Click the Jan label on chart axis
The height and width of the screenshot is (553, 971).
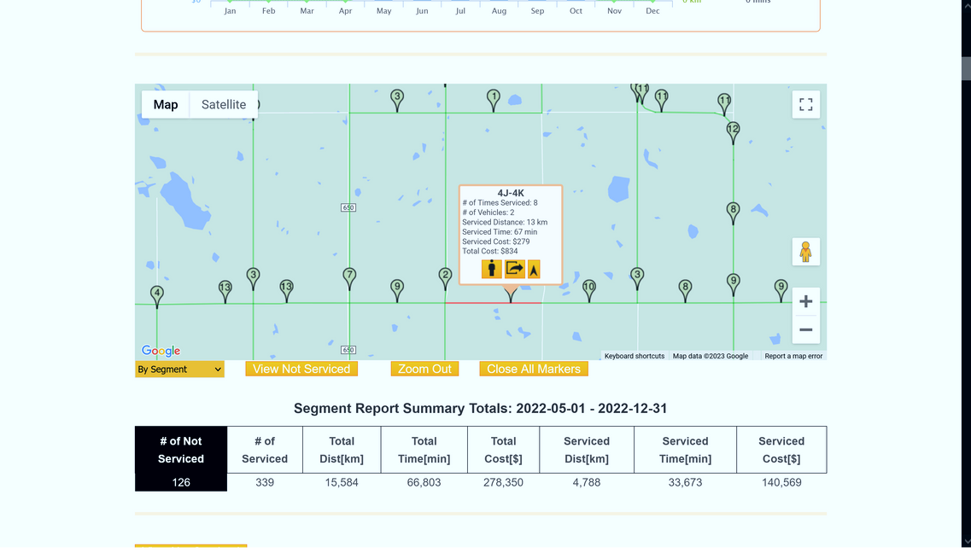point(230,11)
